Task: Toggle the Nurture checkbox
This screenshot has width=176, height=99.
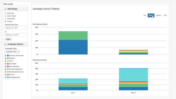Action: (x=5, y=75)
